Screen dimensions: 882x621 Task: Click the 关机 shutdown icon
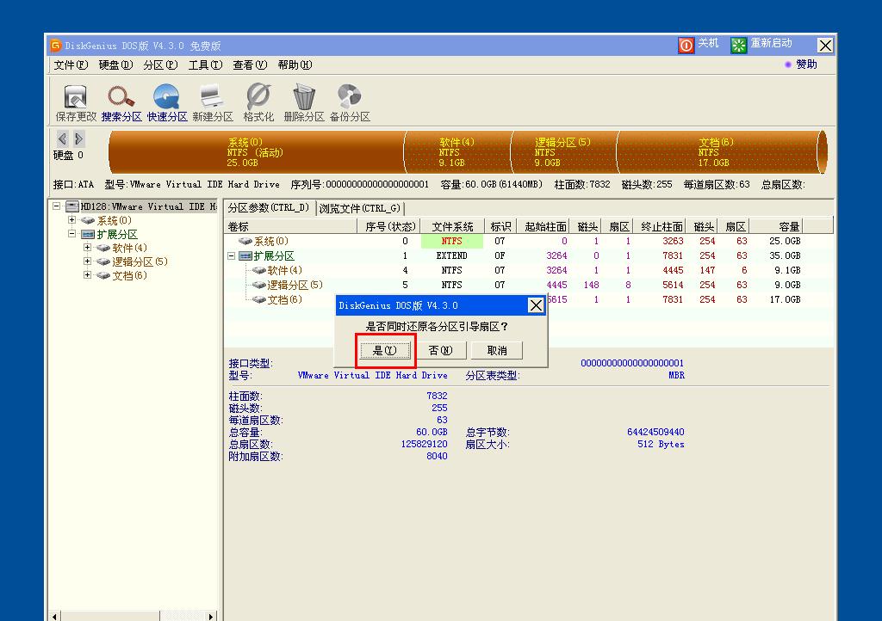click(x=686, y=45)
